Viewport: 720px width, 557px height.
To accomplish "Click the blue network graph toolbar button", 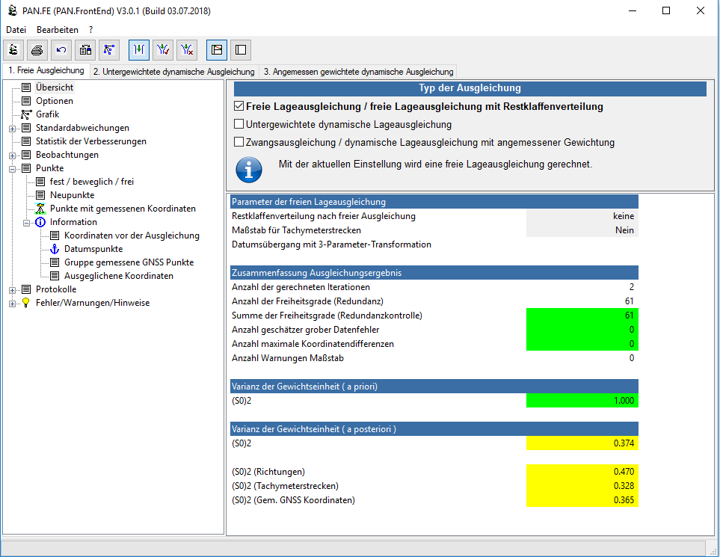I will (x=109, y=49).
